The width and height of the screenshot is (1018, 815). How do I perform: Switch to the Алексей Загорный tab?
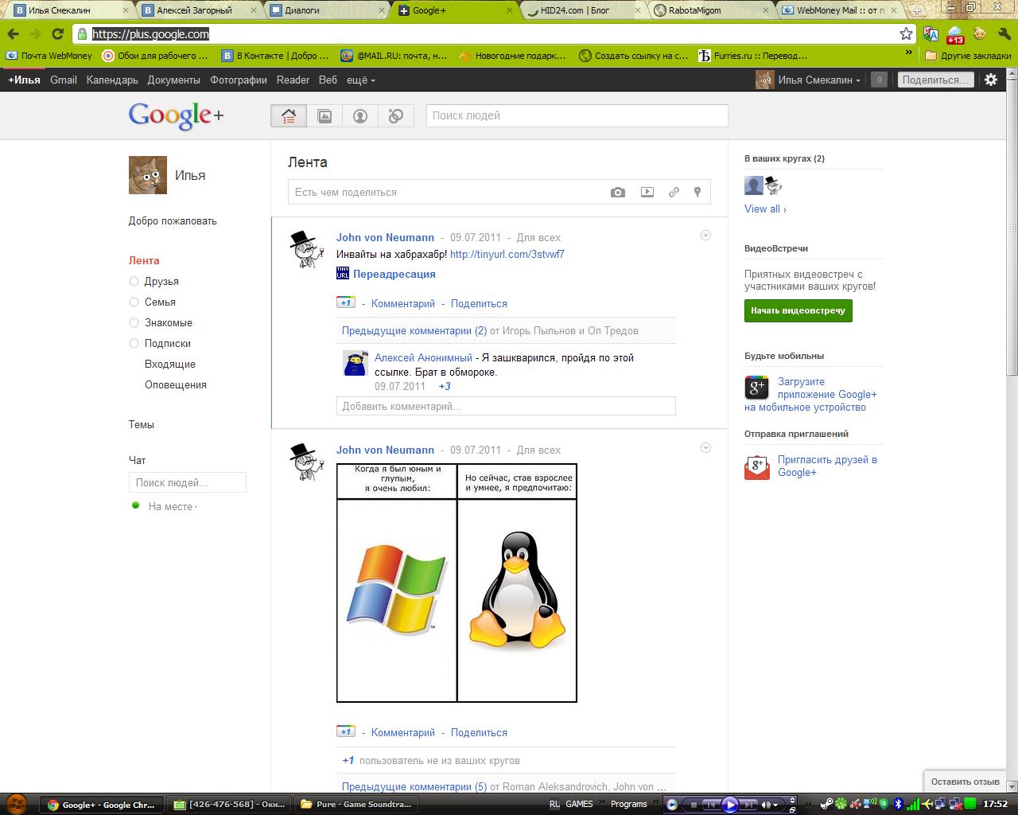pos(199,10)
